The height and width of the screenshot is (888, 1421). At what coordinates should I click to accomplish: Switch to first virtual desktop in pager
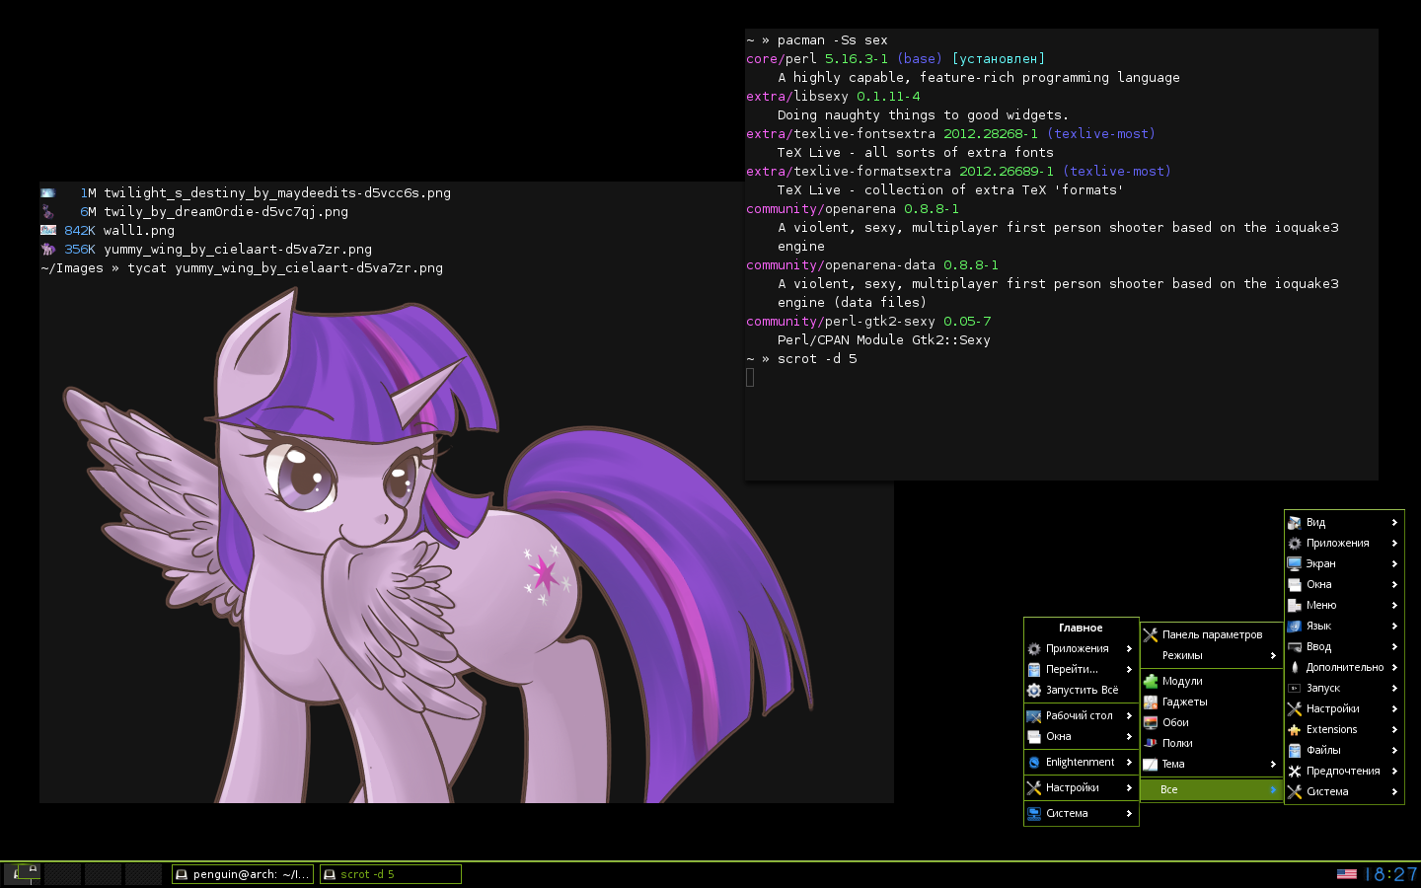coord(22,873)
